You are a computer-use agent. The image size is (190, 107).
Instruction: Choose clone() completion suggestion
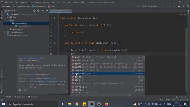click(107, 90)
